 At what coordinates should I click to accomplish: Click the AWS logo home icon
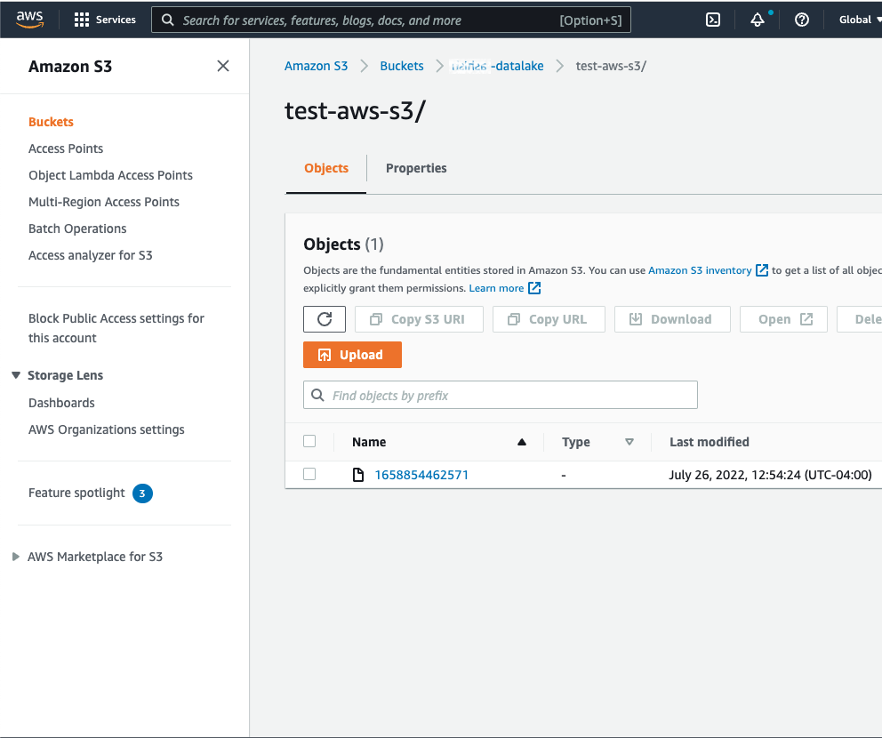(29, 20)
